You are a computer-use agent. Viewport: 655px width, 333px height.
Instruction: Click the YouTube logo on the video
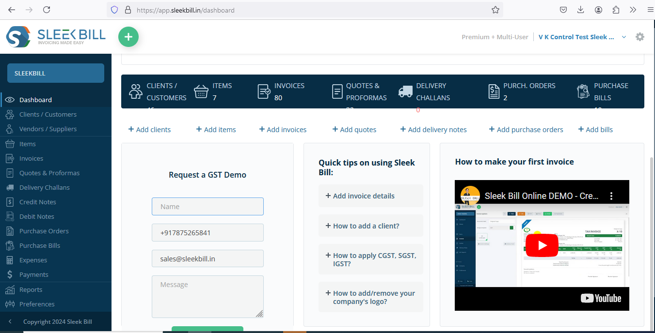pos(601,298)
